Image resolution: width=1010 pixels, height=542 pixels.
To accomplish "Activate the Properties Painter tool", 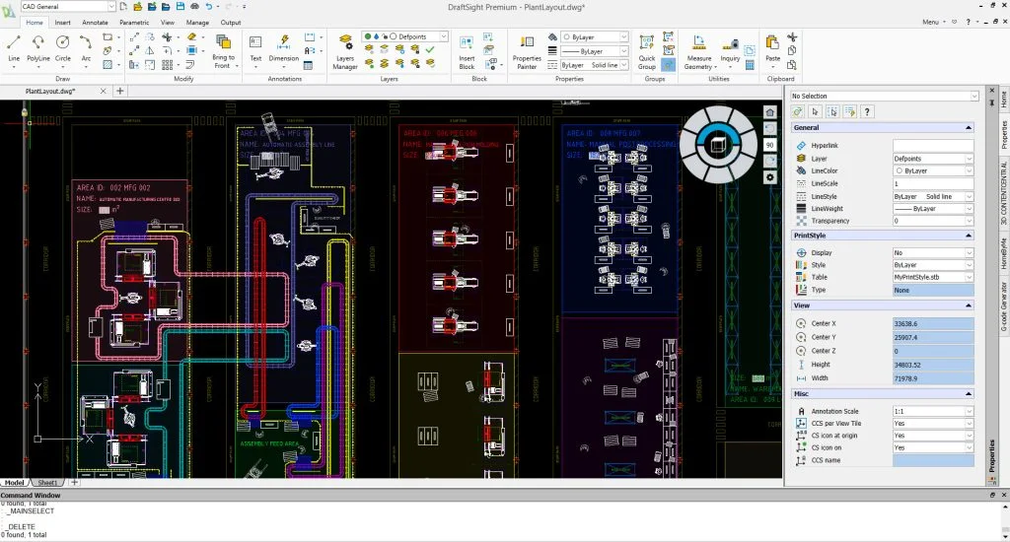I will [527, 51].
